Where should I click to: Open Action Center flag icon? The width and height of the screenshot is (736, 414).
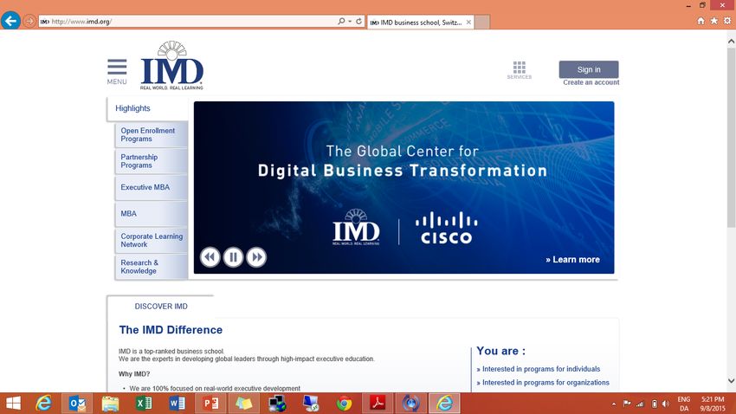[627, 404]
